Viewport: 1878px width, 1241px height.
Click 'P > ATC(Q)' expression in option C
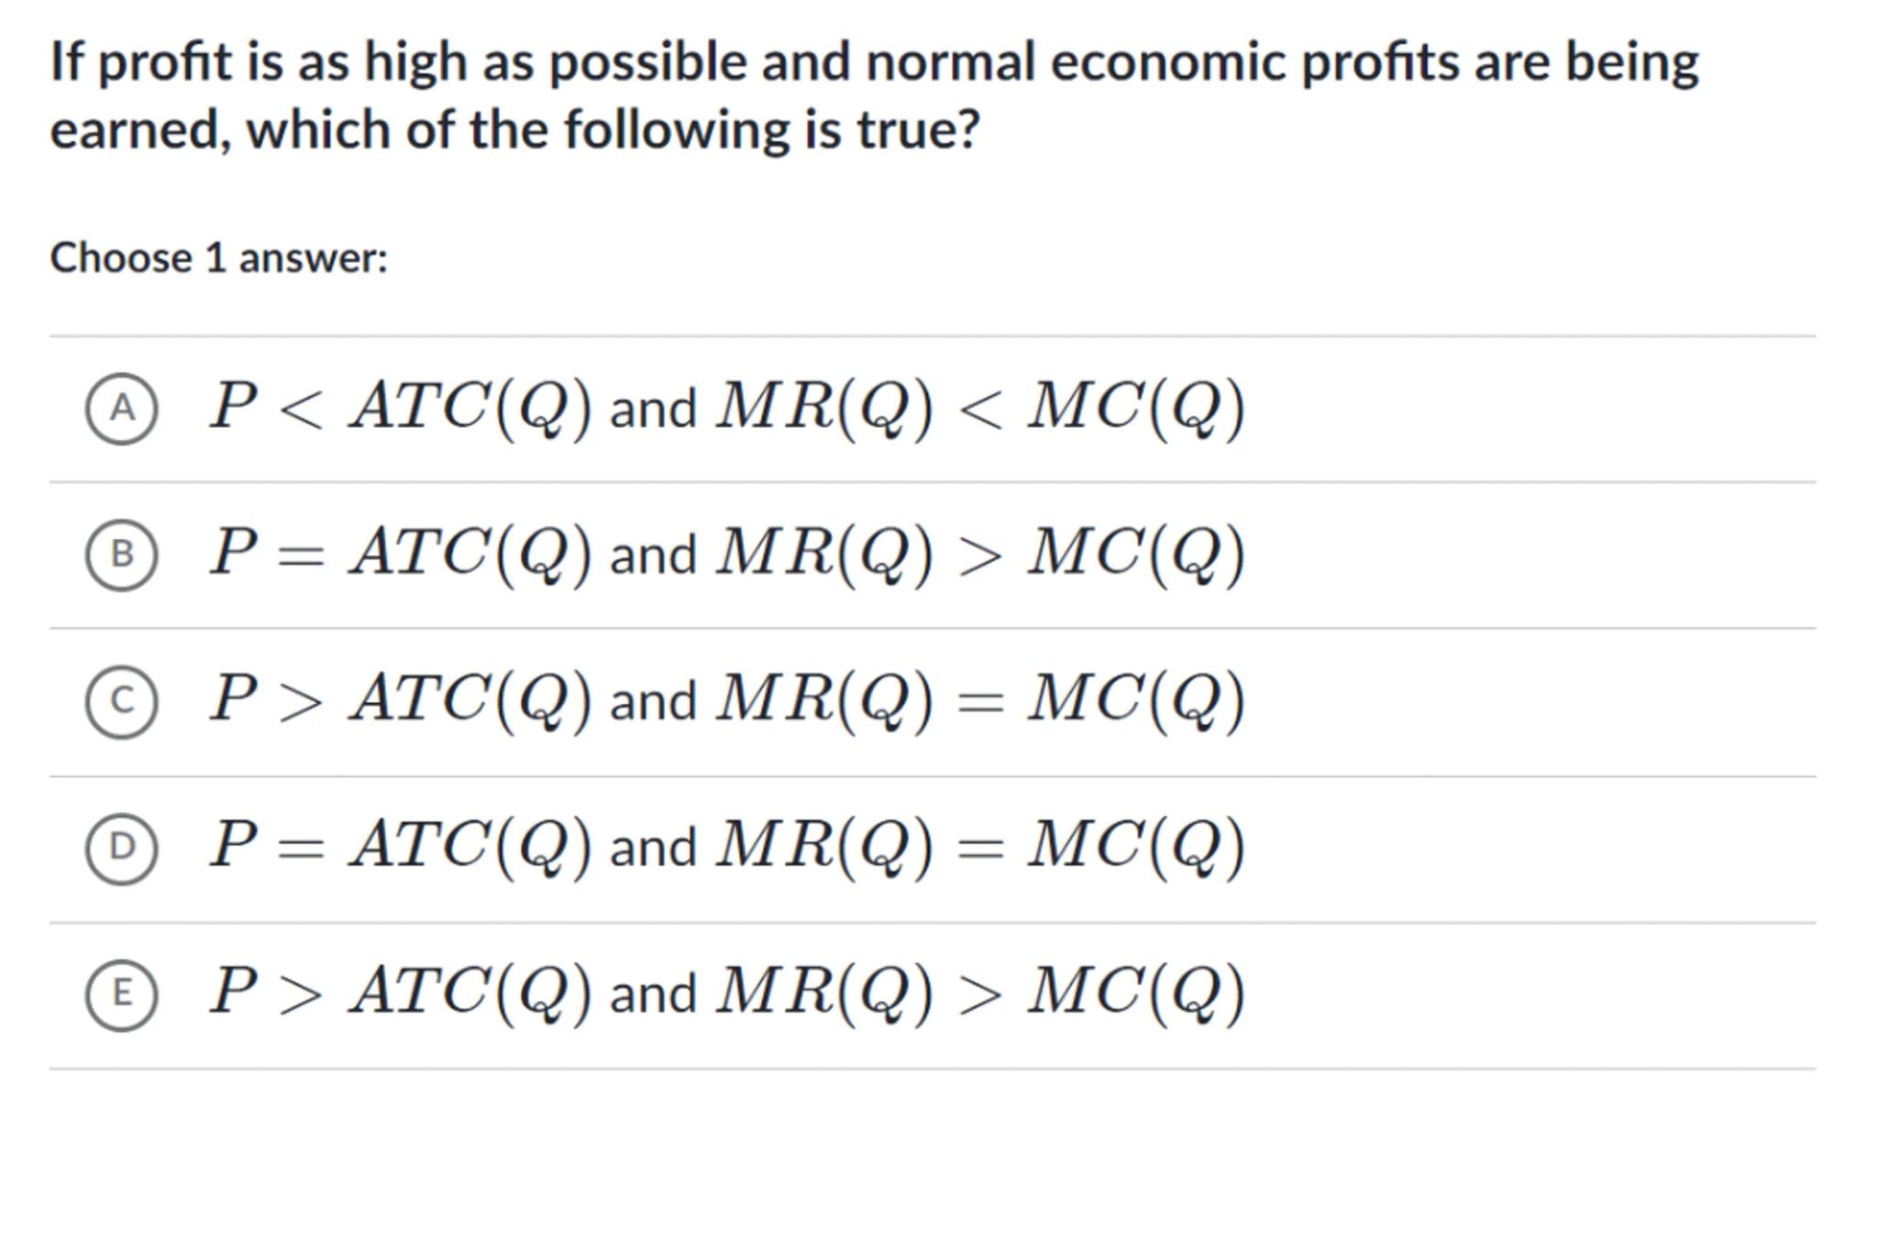(x=401, y=700)
